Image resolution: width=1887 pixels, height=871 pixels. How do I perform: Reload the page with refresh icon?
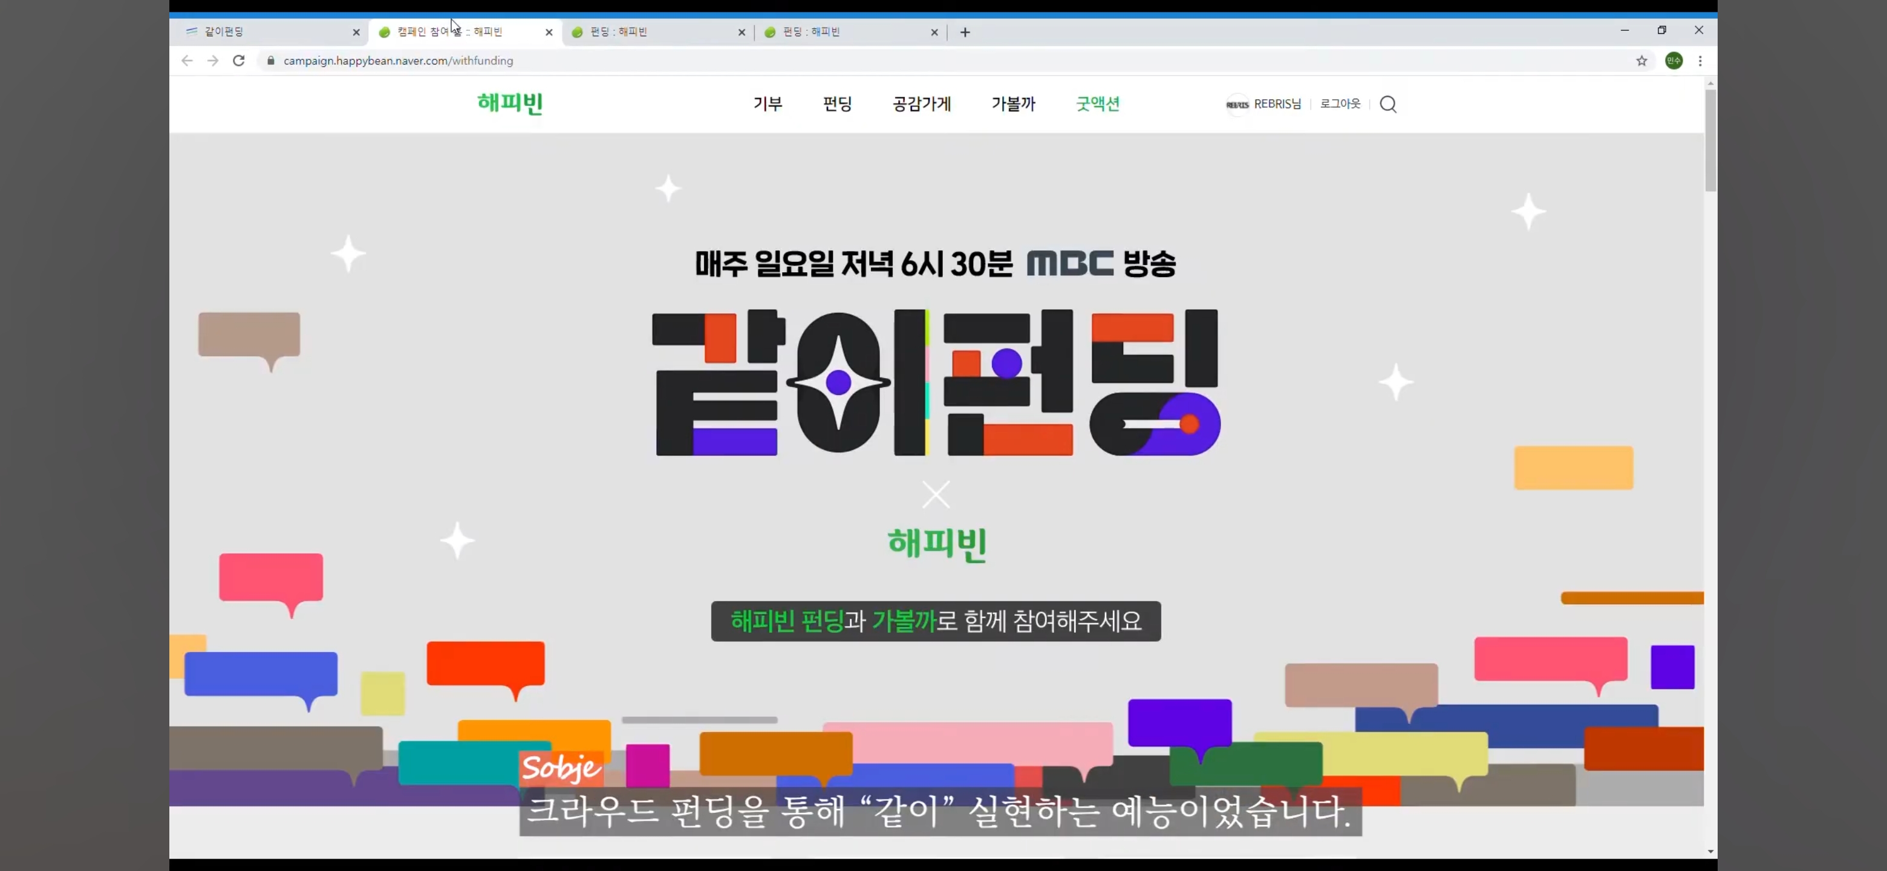click(239, 61)
